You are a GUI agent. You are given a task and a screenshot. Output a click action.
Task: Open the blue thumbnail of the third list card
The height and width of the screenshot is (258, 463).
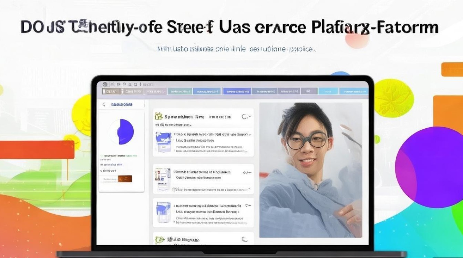[163, 213]
